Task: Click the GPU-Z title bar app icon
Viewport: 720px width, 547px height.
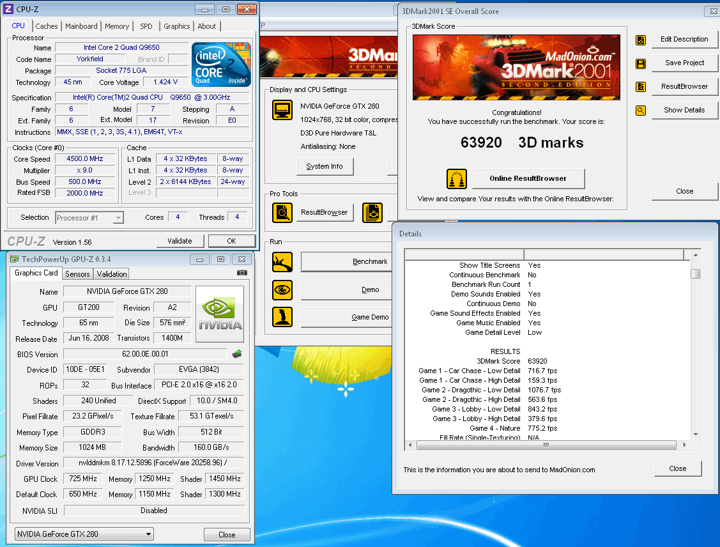Action: pos(14,259)
